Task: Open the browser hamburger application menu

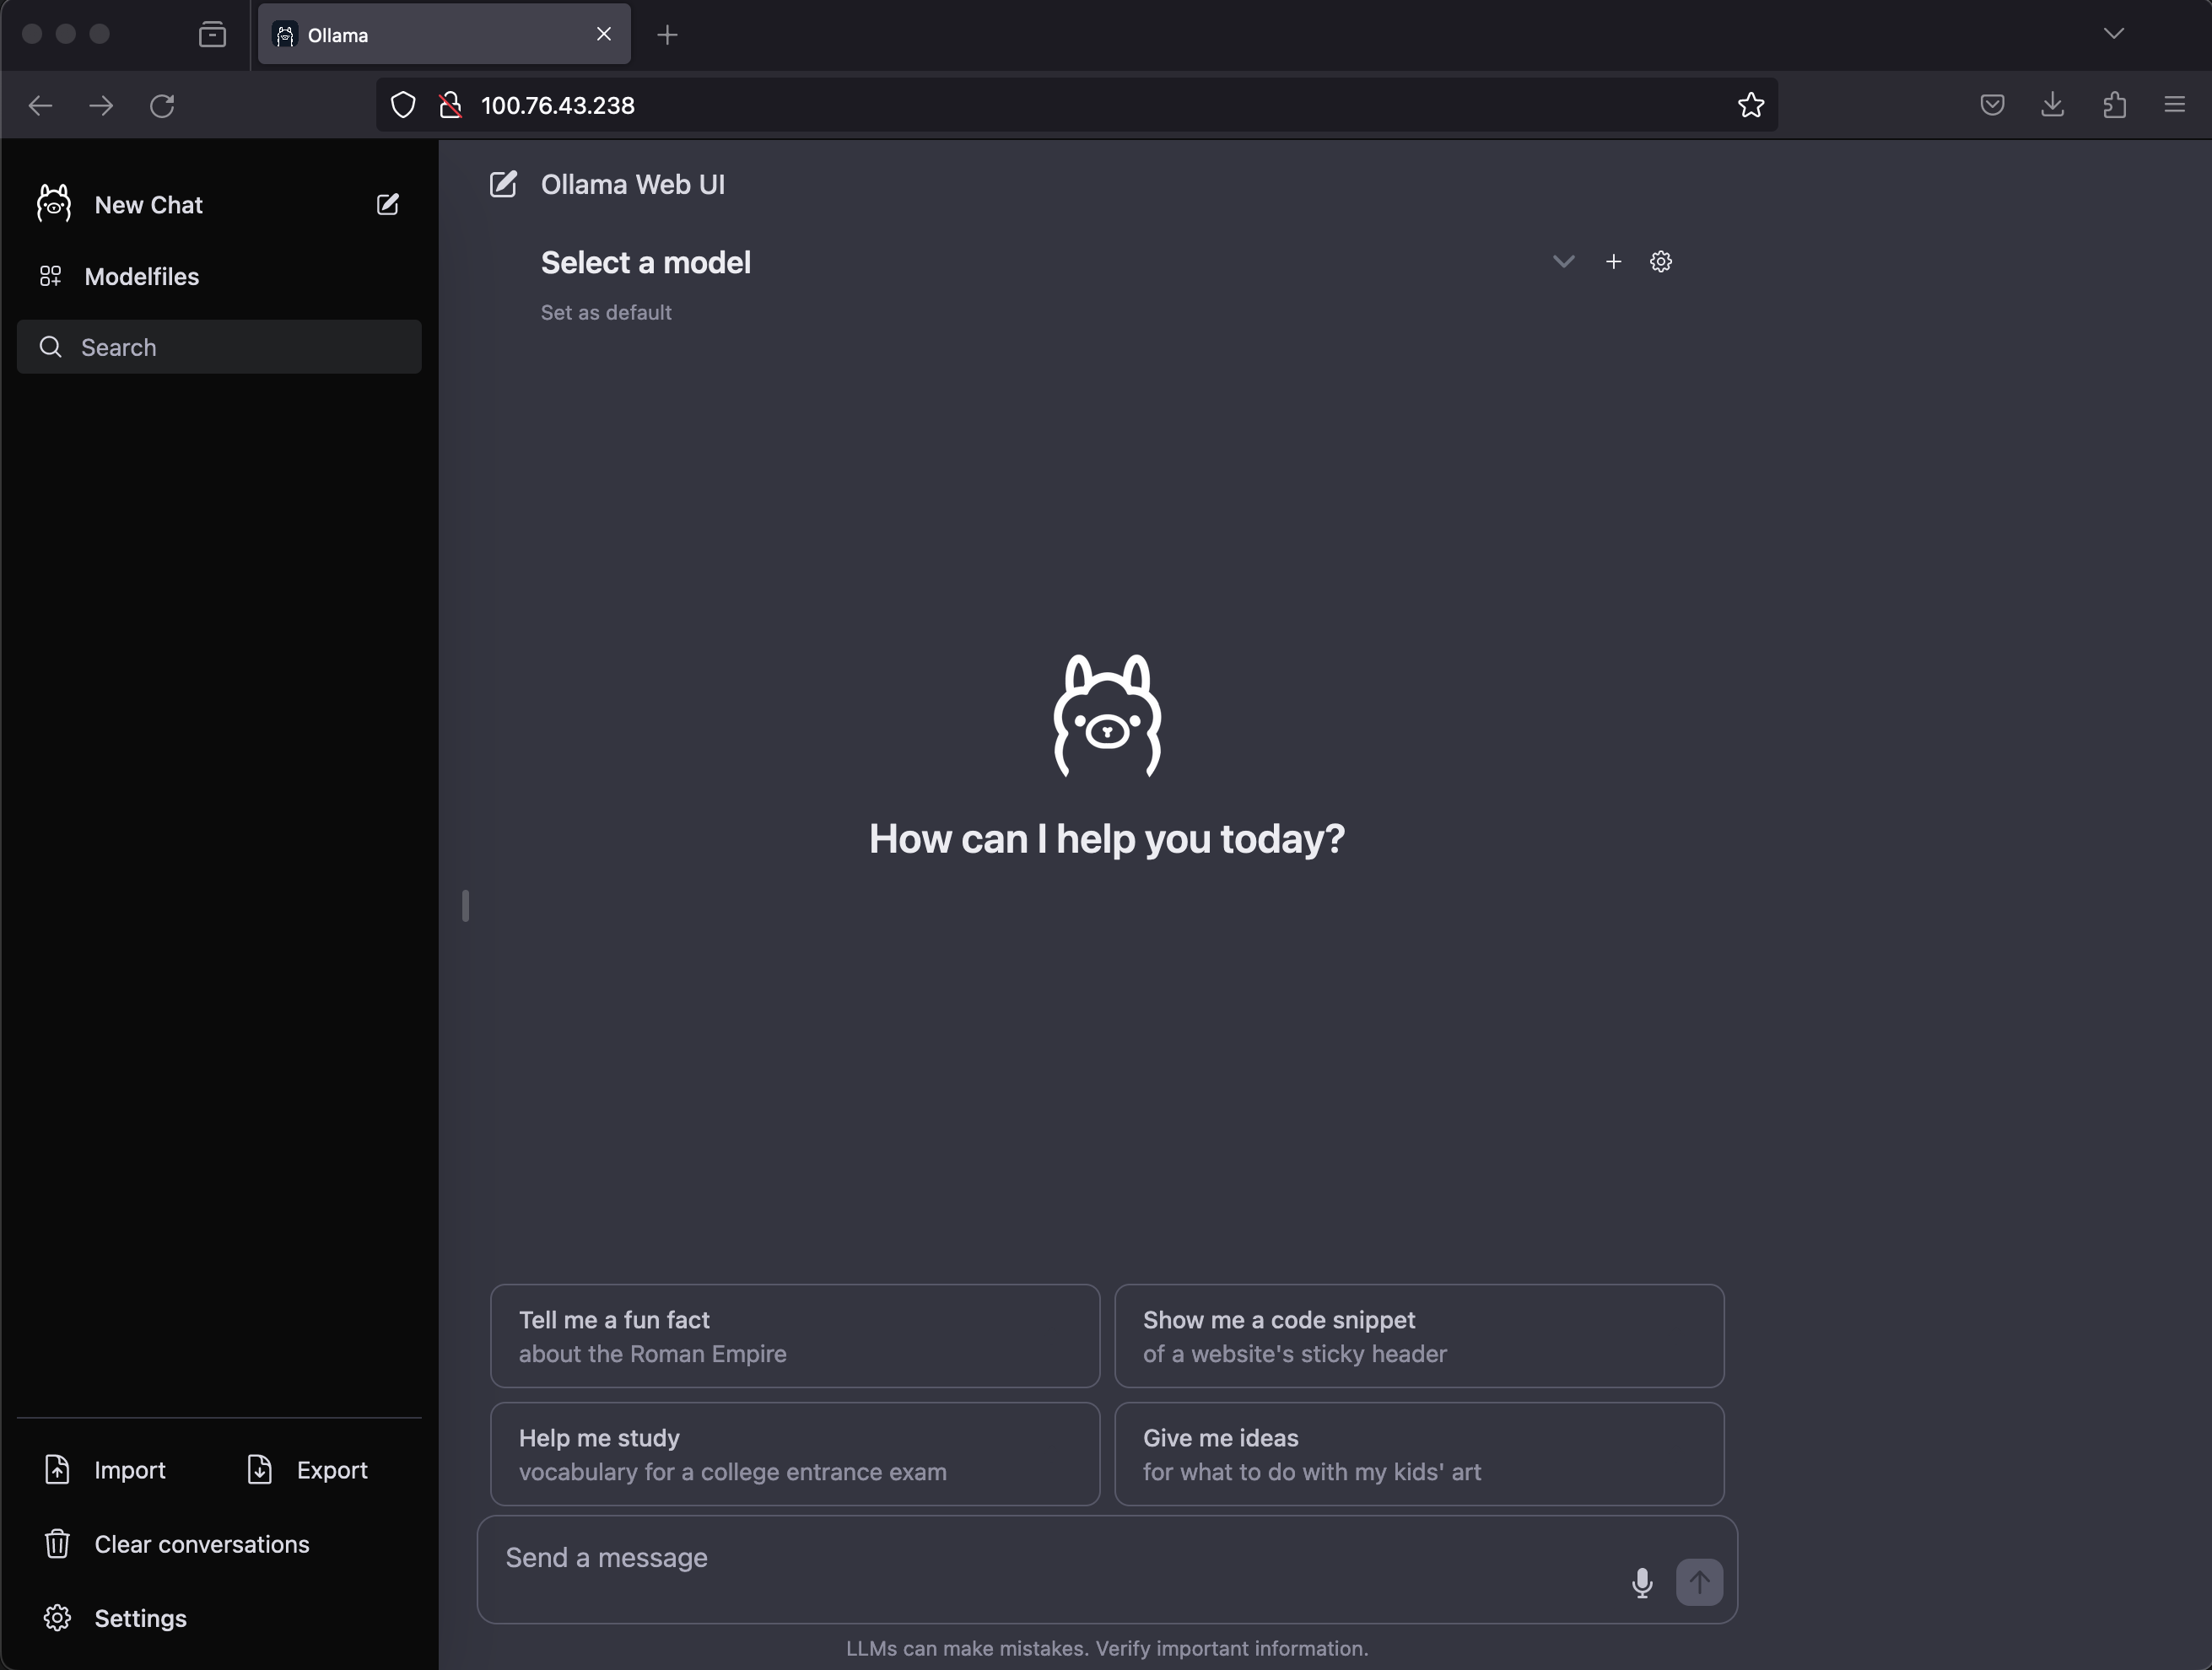Action: [2175, 105]
